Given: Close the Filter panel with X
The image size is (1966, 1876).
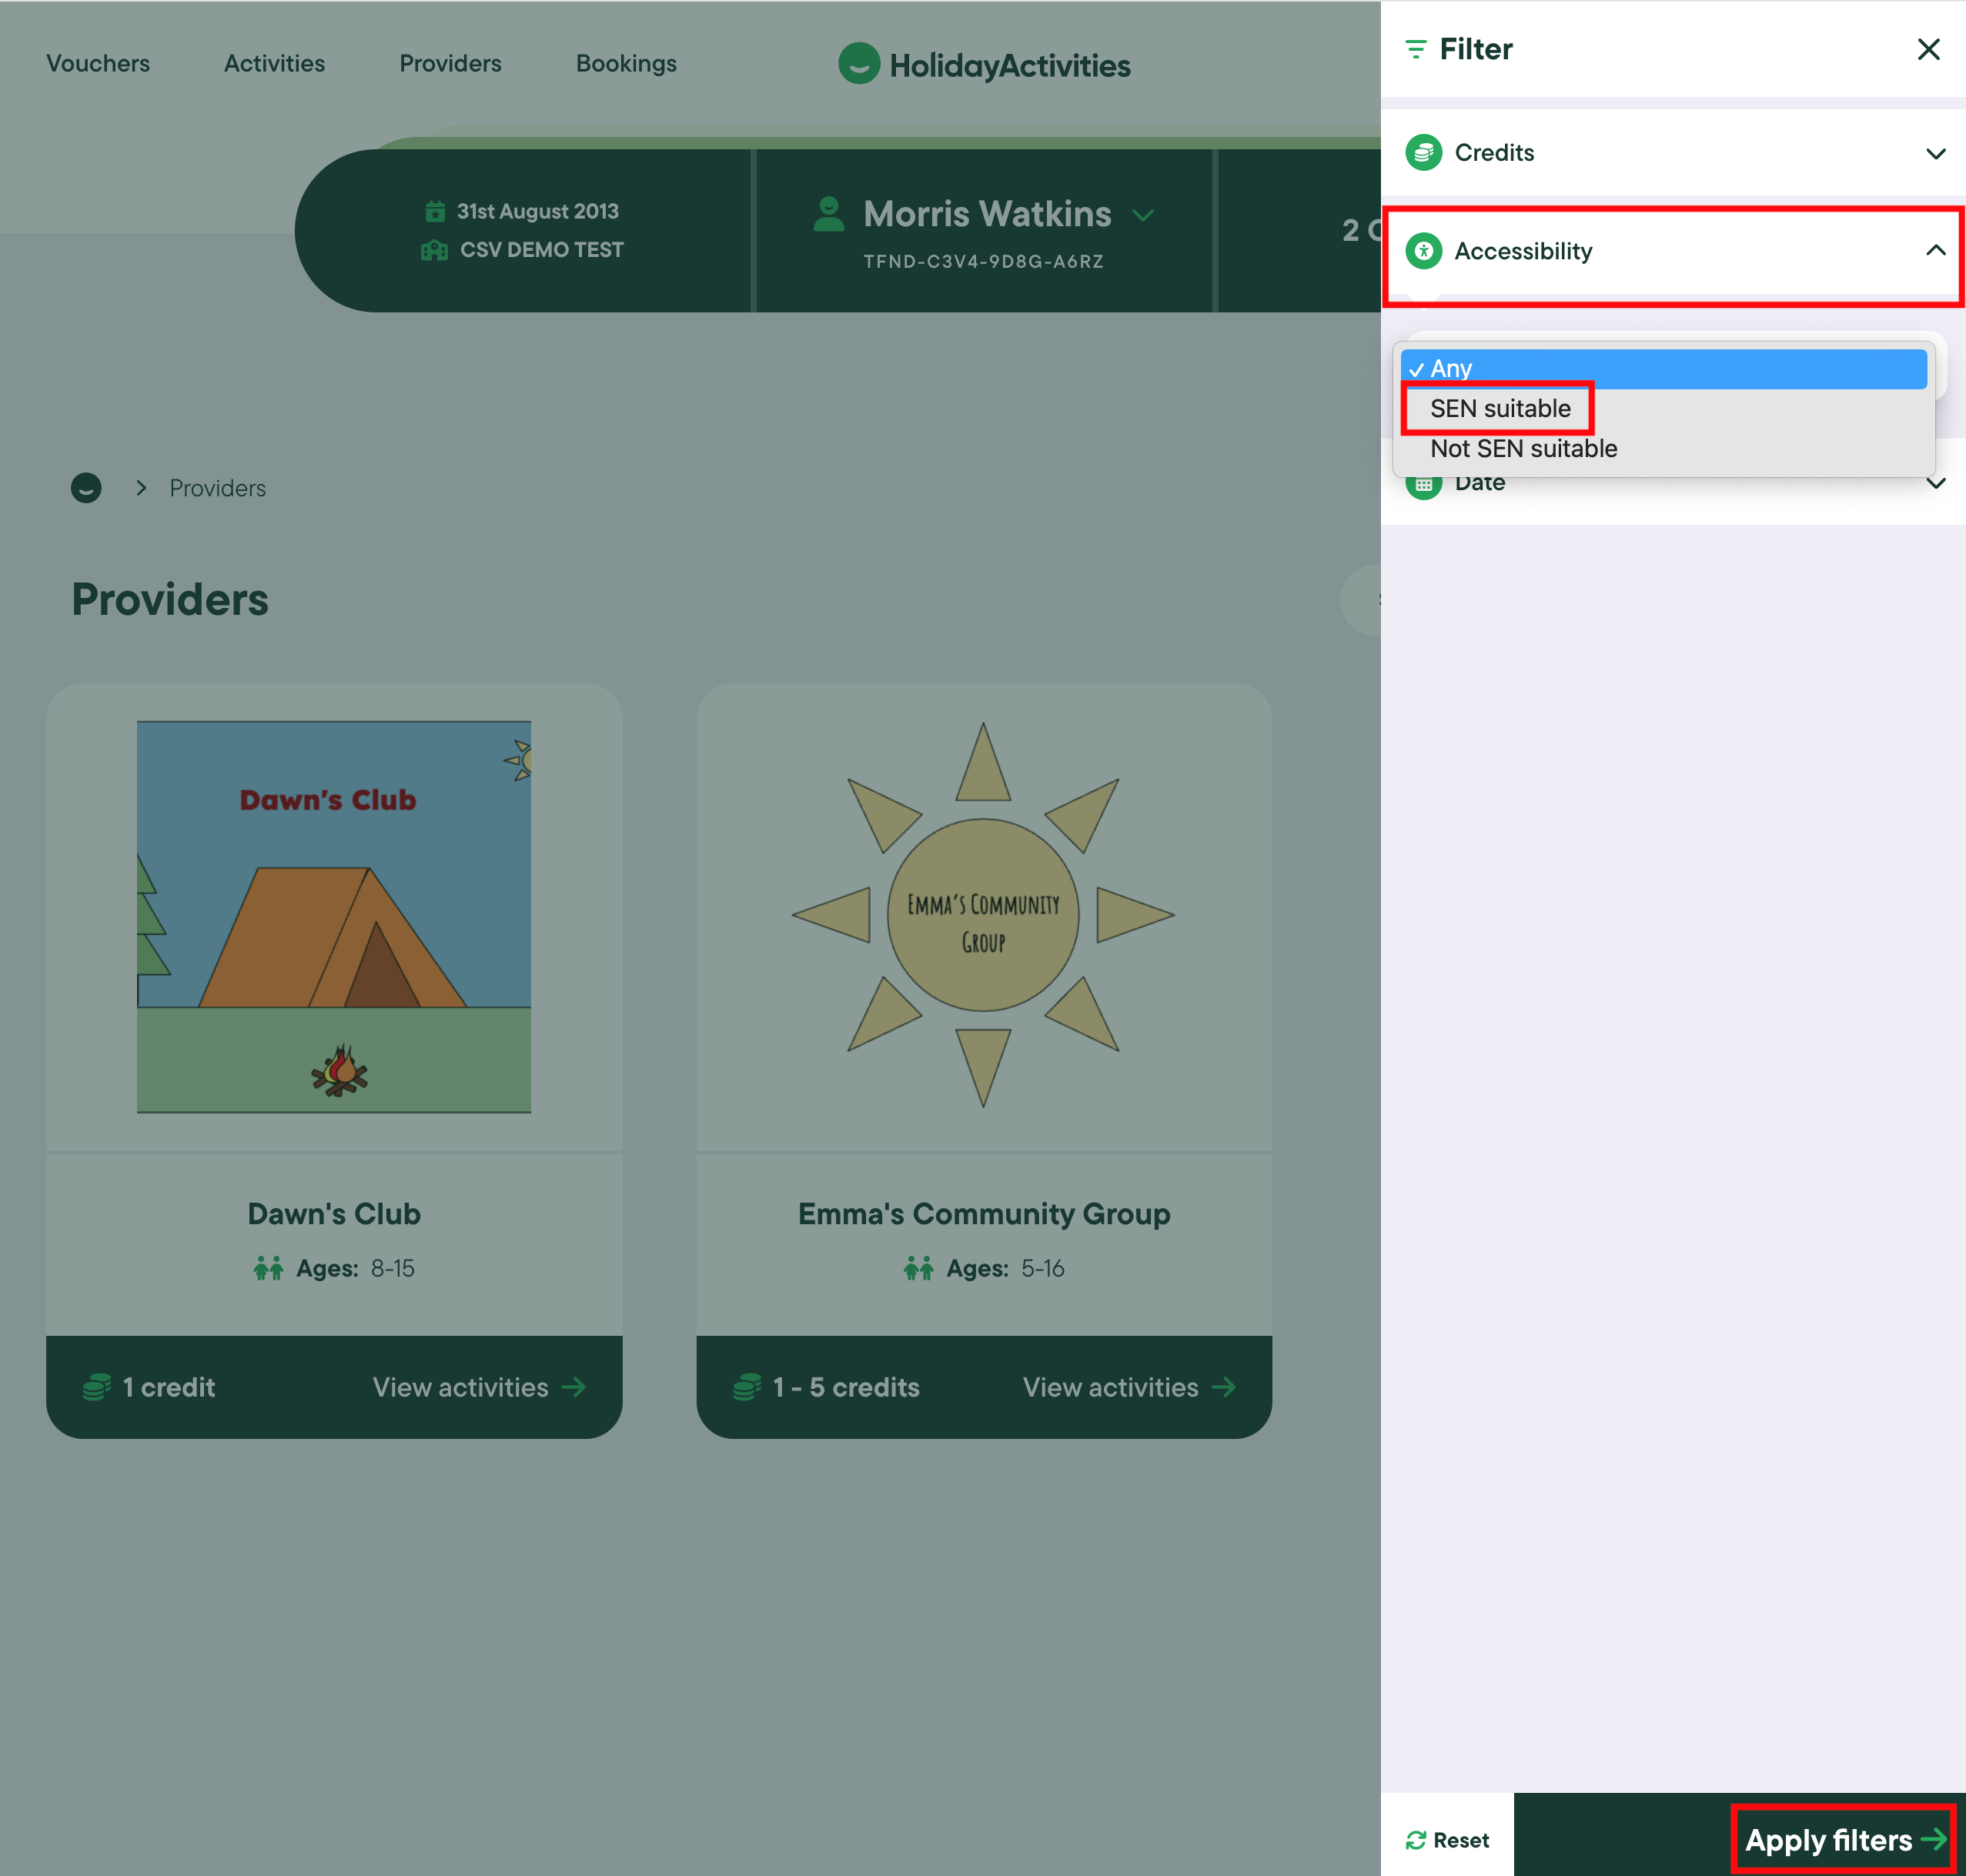Looking at the screenshot, I should coord(1928,49).
